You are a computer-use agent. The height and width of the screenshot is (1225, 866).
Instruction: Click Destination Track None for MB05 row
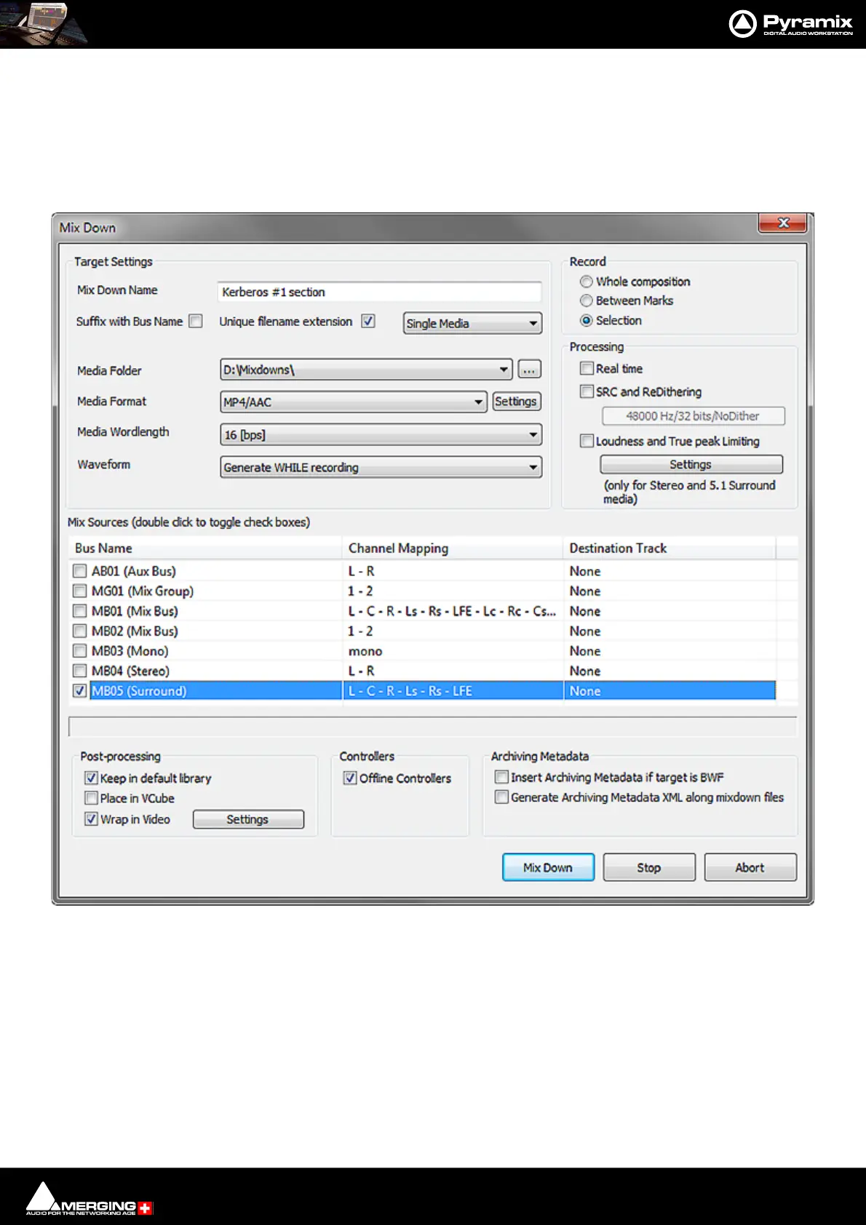[585, 691]
